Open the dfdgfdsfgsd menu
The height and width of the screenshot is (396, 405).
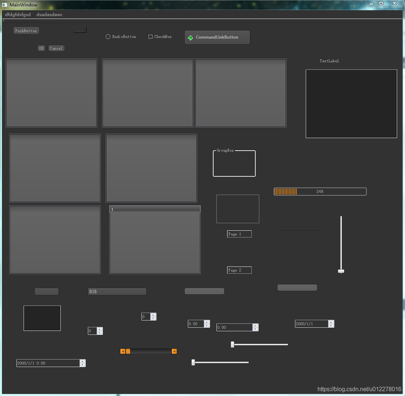[18, 15]
